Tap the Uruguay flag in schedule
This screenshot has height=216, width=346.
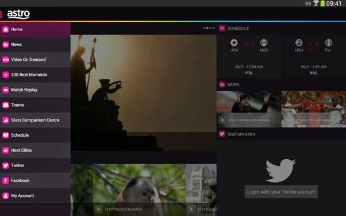299,43
